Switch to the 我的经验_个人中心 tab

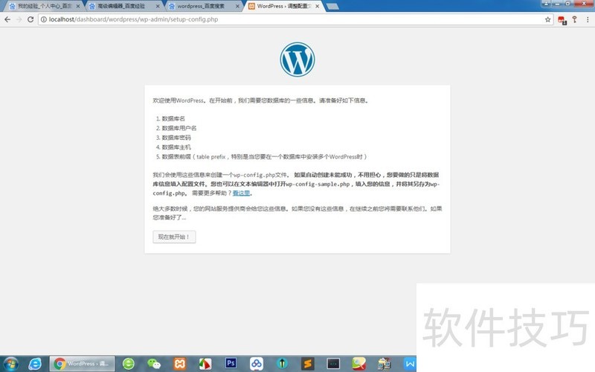coord(45,6)
